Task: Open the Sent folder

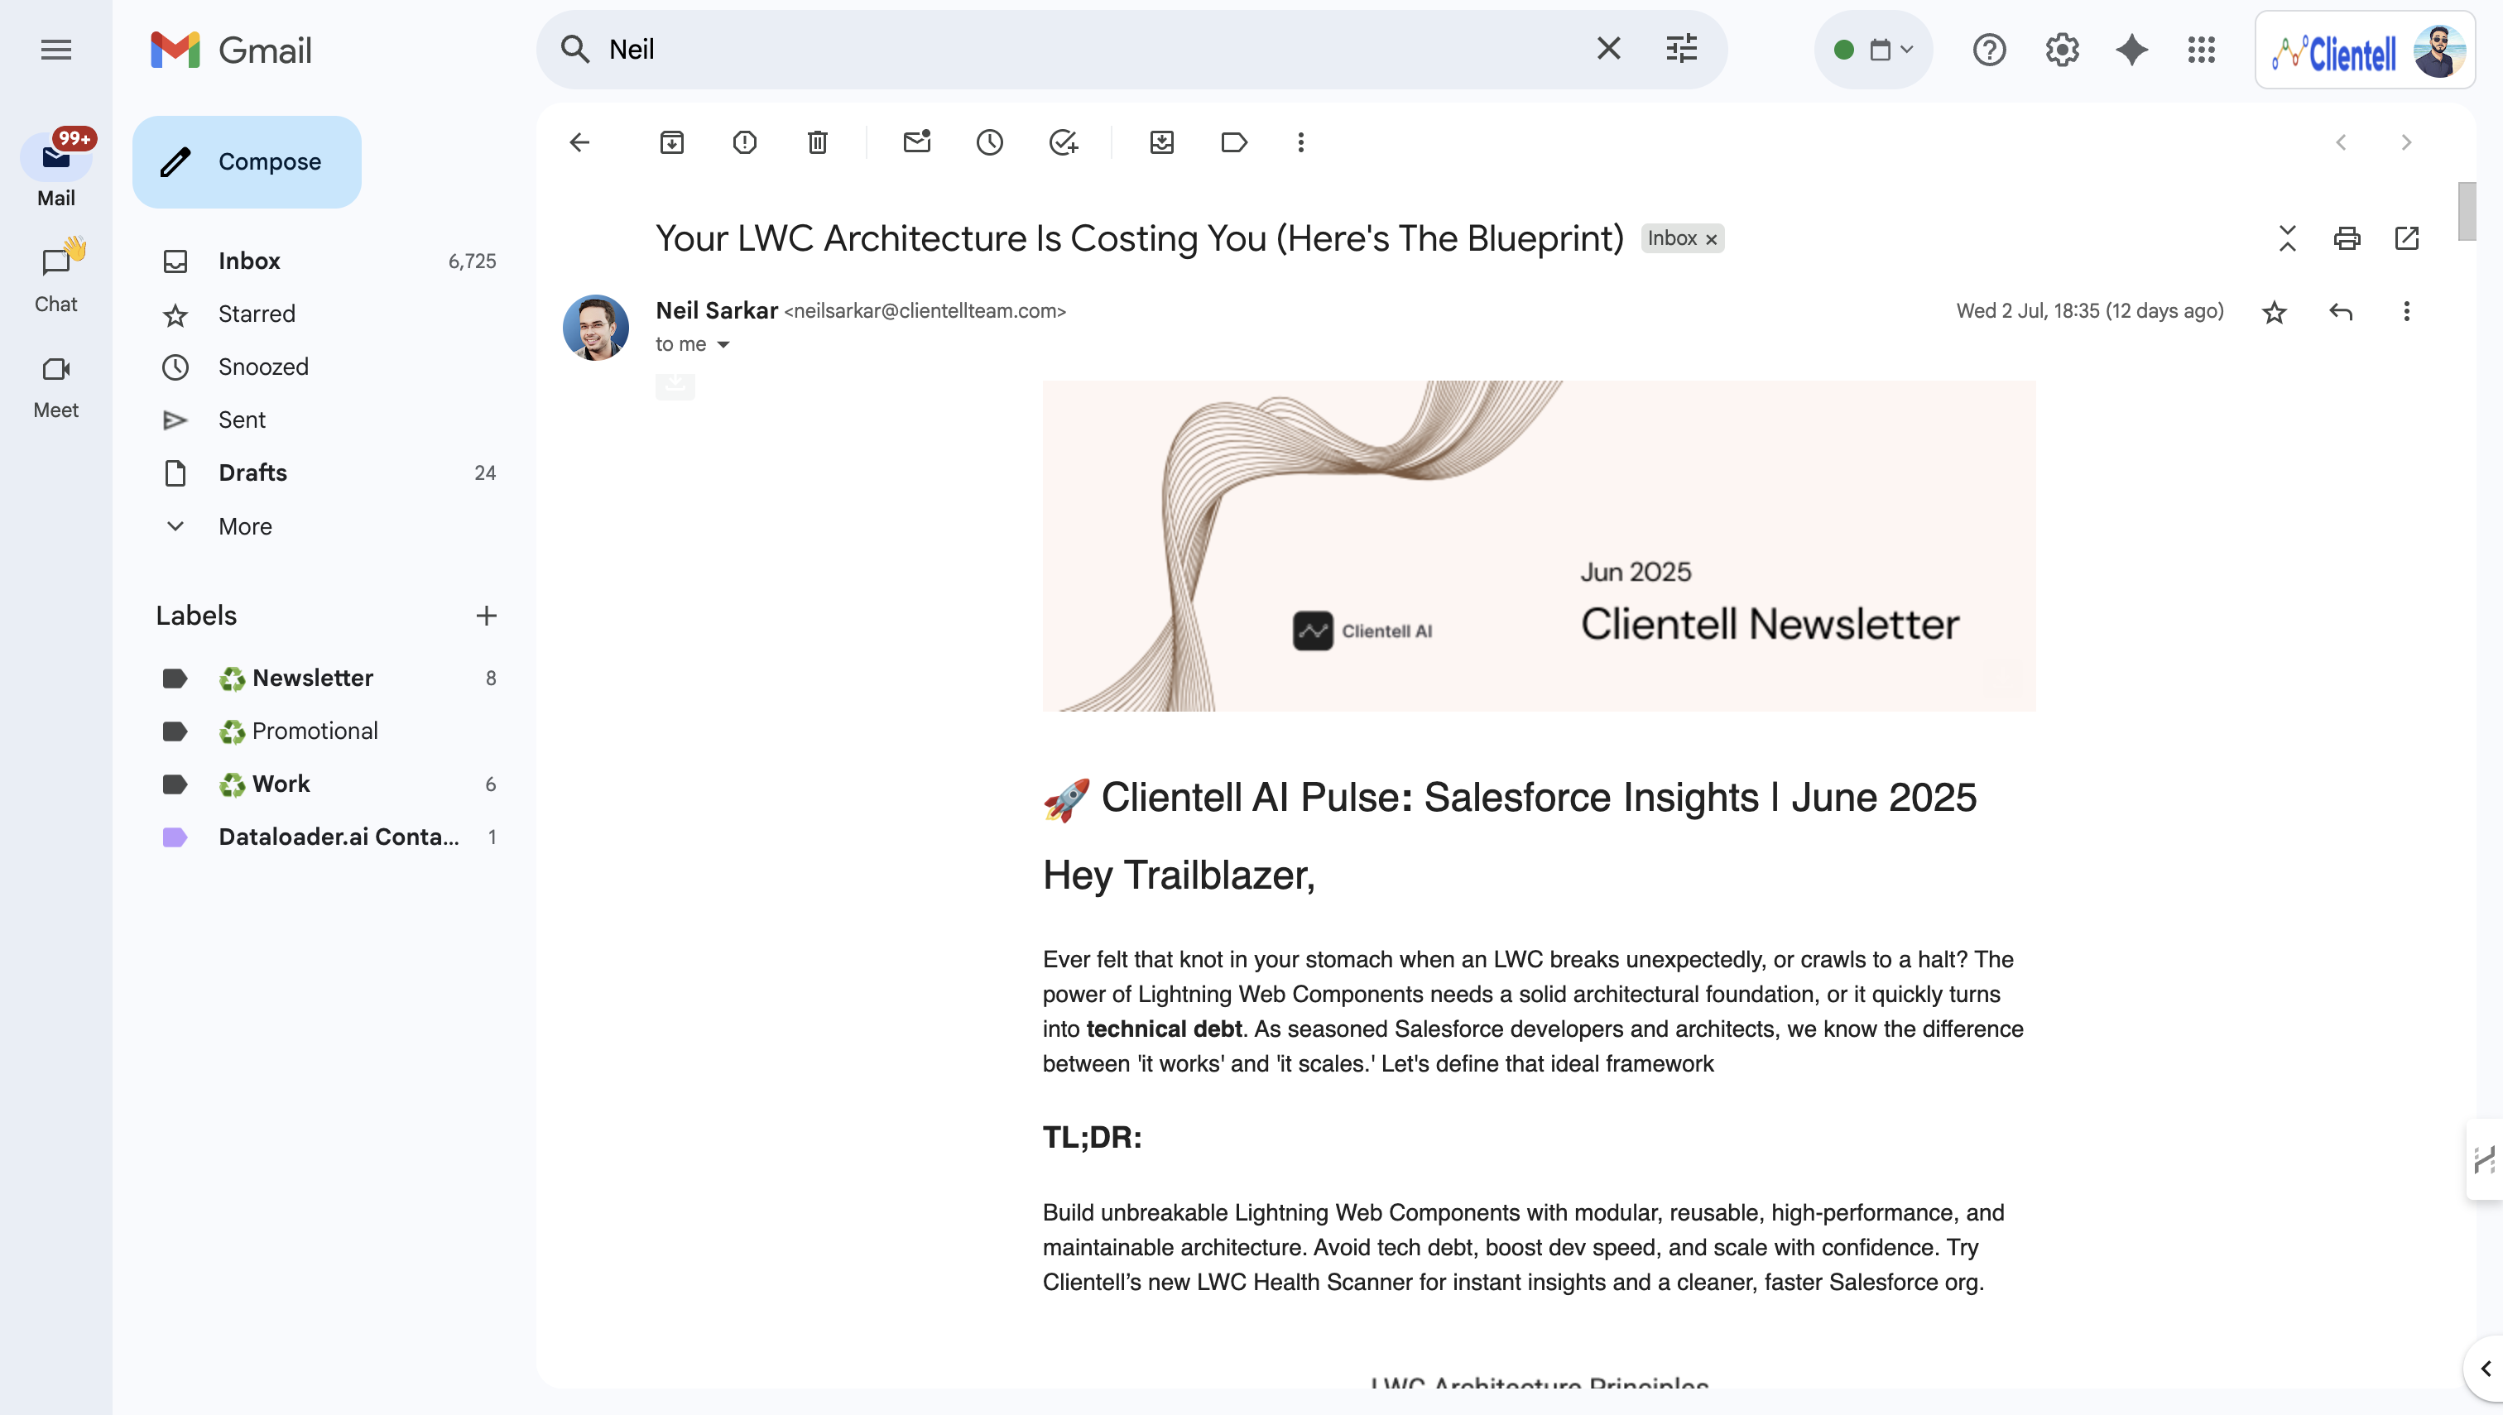Action: coord(325,420)
